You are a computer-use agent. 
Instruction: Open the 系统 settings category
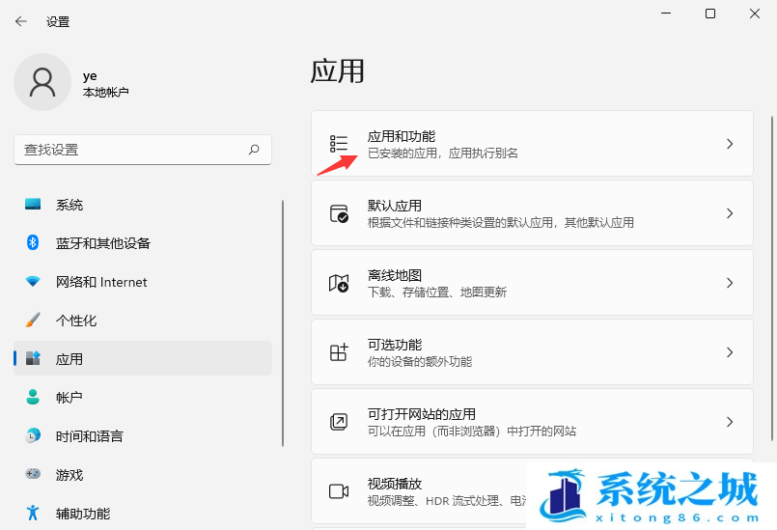coord(143,205)
